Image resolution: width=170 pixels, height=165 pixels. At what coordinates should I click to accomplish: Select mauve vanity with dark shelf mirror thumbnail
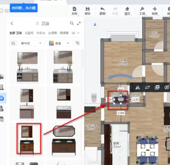(x=27, y=103)
